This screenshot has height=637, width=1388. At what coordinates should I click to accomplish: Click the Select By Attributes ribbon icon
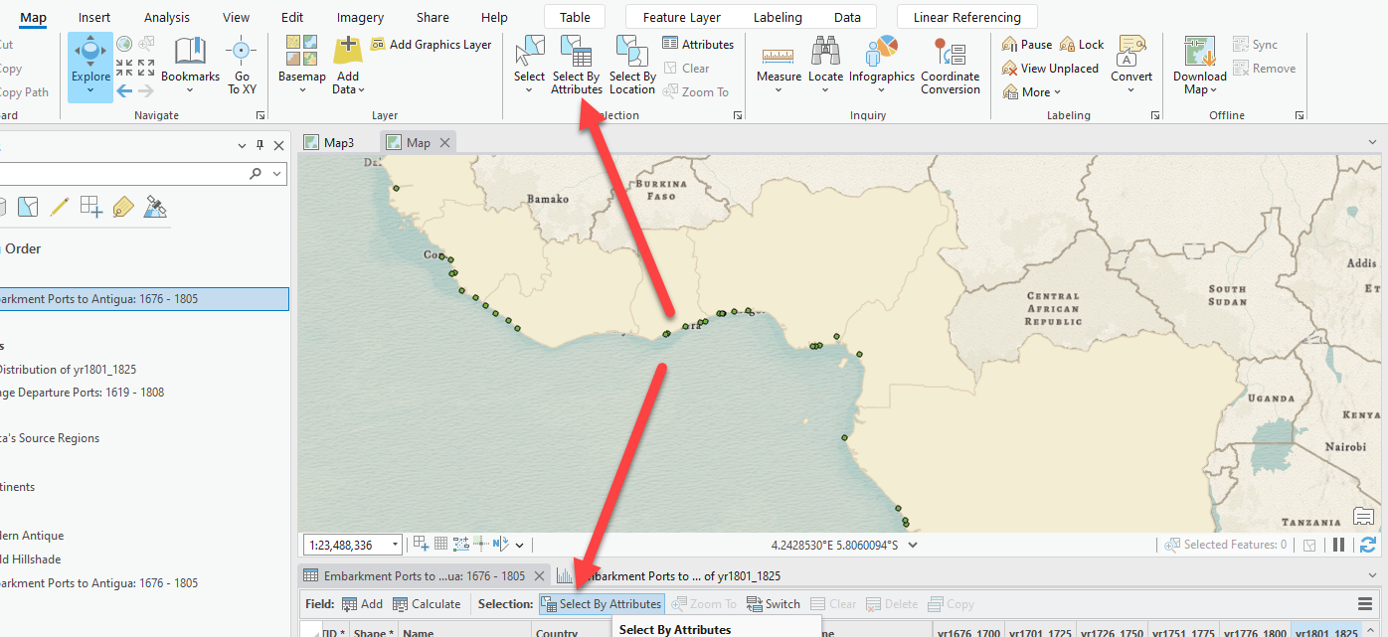[x=576, y=52]
